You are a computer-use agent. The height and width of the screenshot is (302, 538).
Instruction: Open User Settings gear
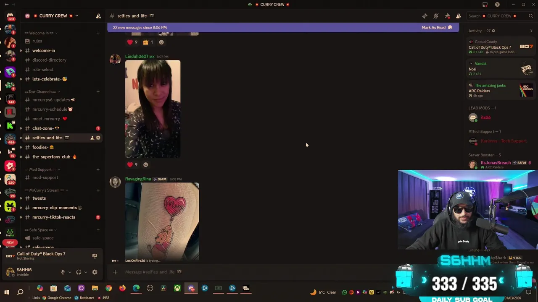[95, 272]
